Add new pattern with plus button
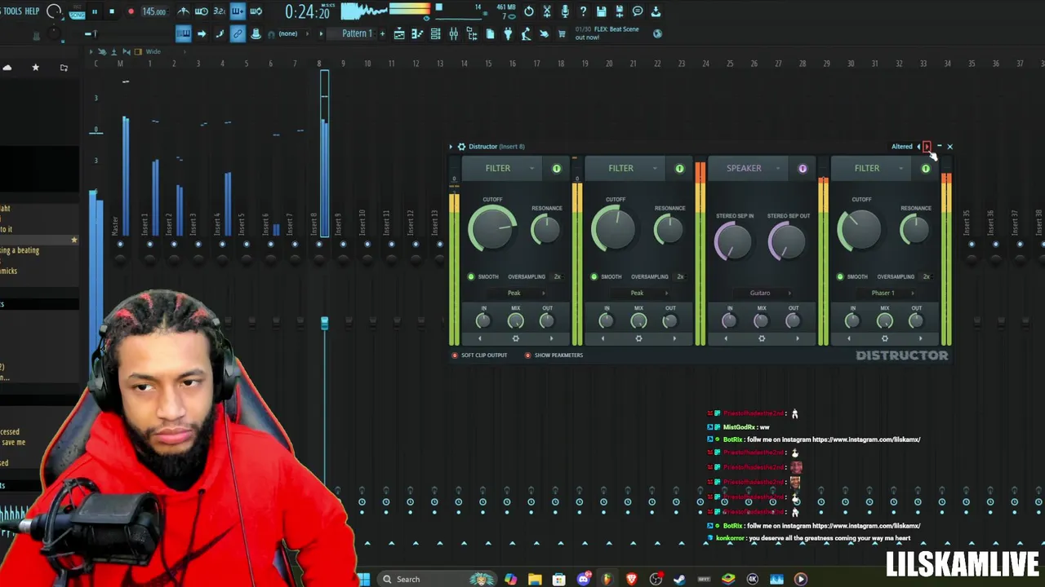Screen dimensions: 1045x587 point(382,33)
